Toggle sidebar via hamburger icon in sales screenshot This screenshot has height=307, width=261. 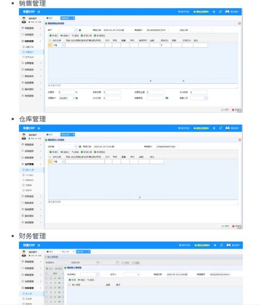pyautogui.click(x=39, y=12)
